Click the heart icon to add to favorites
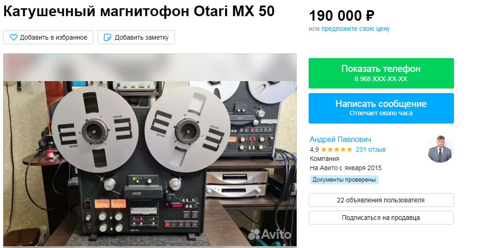The width and height of the screenshot is (496, 248). [x=13, y=37]
